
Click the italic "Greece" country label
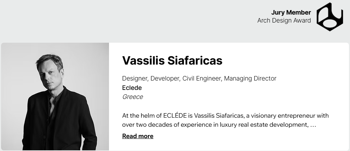132,97
